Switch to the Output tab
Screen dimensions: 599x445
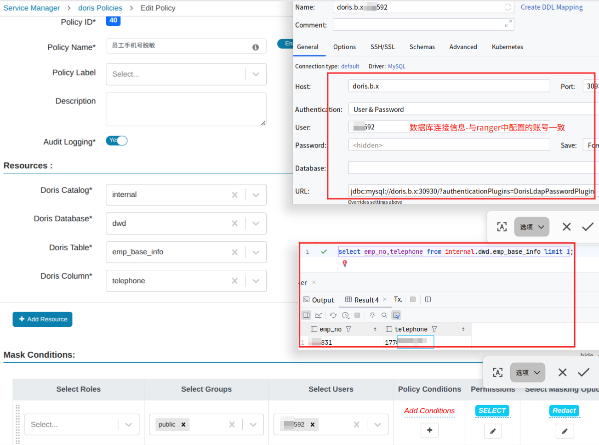319,300
